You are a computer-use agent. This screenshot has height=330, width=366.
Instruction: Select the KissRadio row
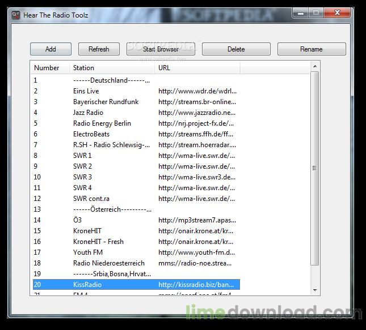pyautogui.click(x=87, y=285)
